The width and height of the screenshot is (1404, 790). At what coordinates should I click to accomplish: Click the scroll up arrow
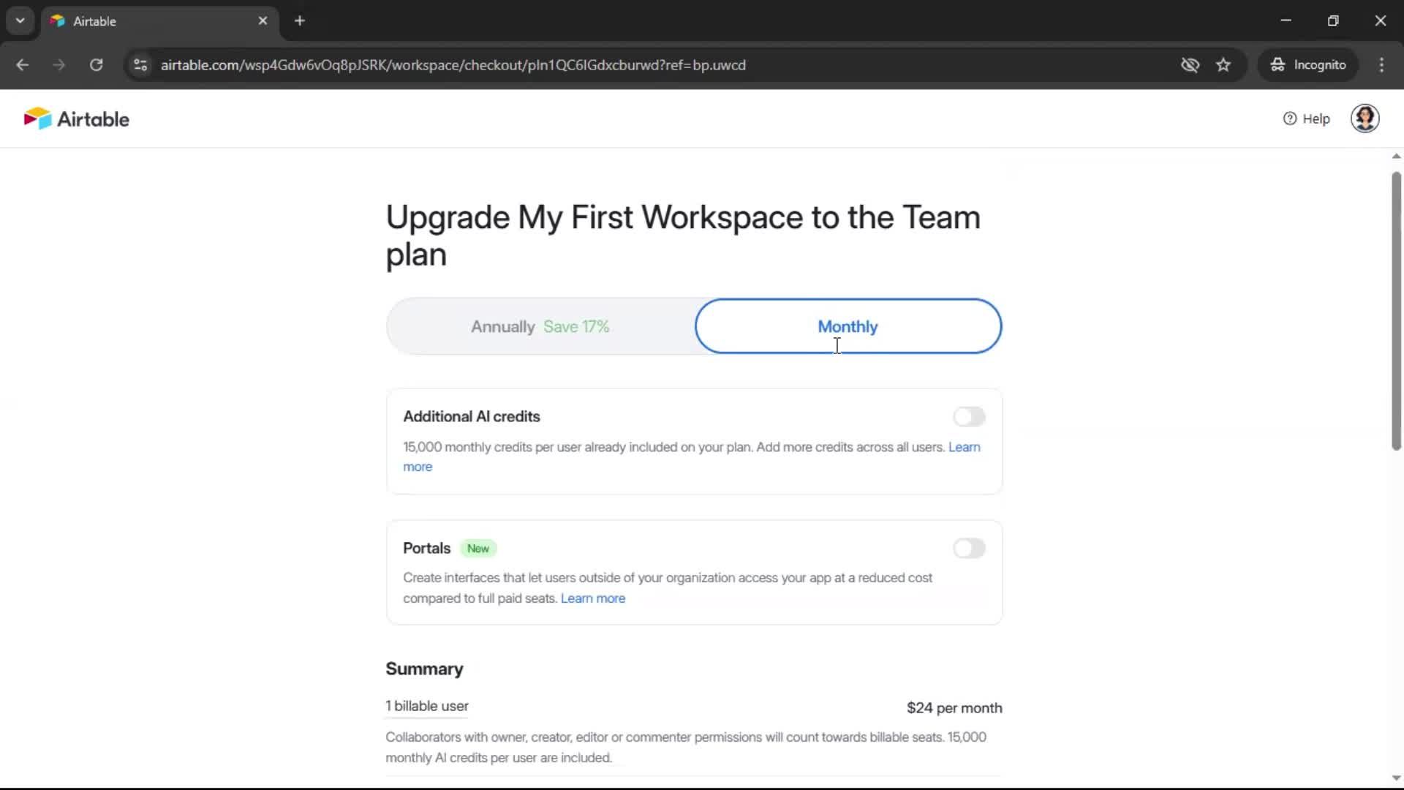tap(1396, 156)
